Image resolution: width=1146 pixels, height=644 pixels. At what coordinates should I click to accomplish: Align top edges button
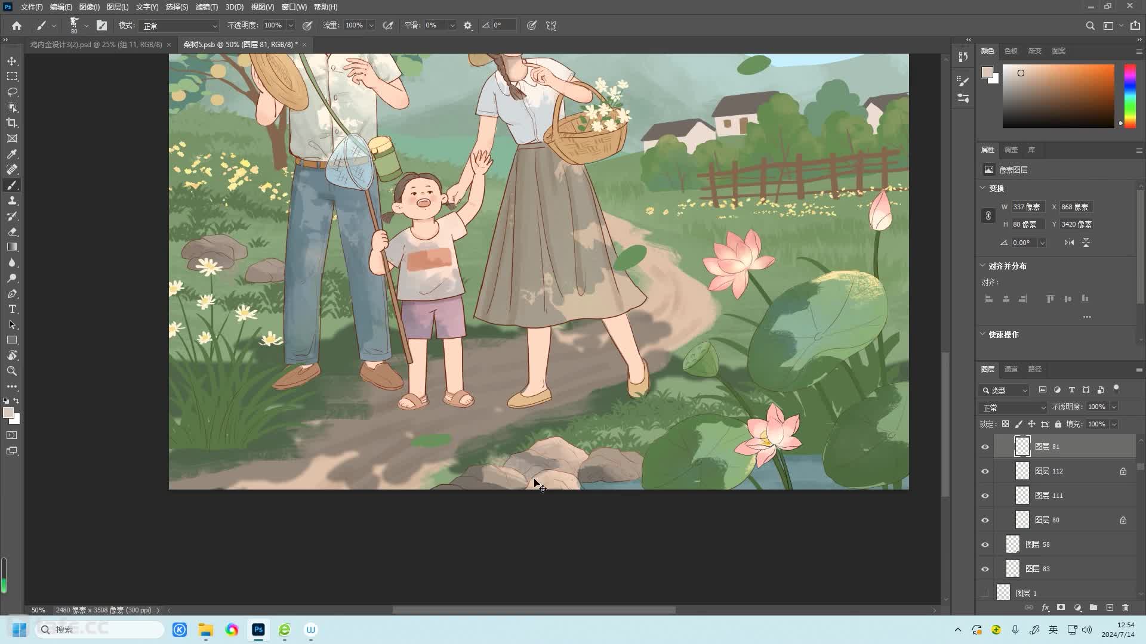[x=1050, y=299]
